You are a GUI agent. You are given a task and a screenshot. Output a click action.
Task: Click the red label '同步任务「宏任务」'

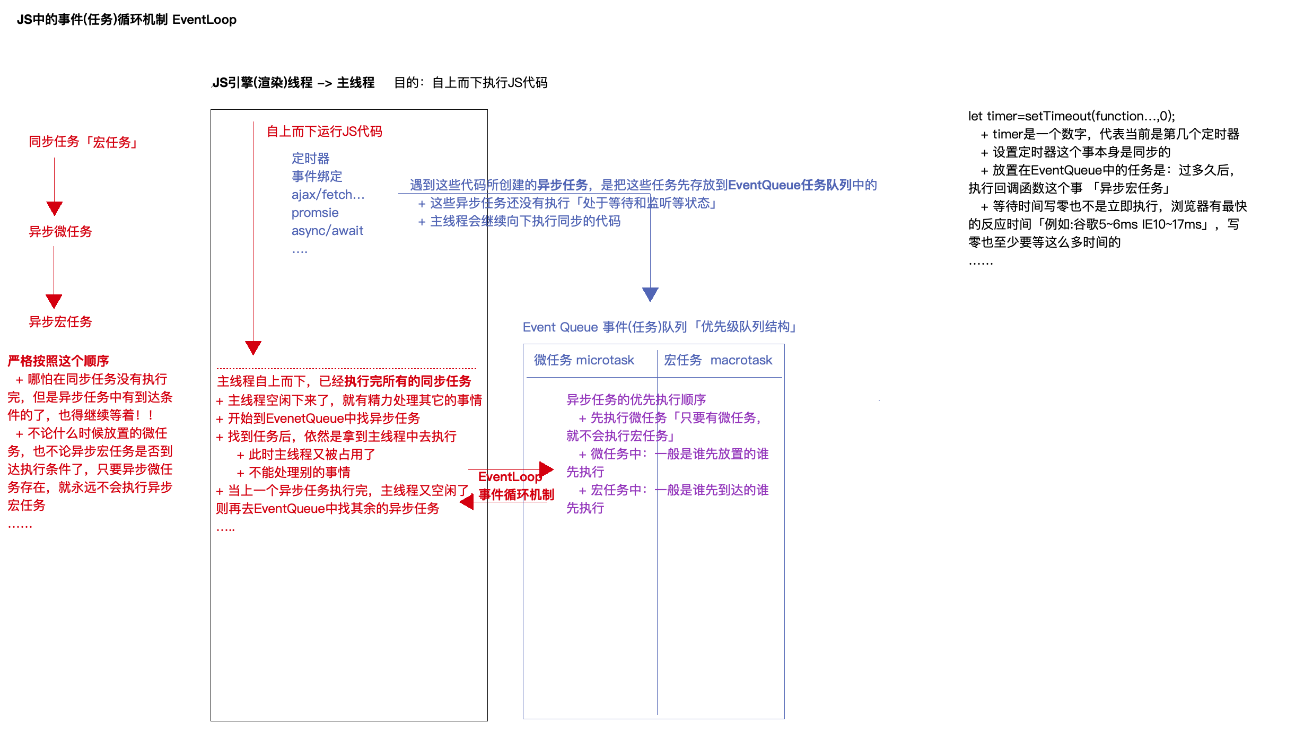(84, 142)
